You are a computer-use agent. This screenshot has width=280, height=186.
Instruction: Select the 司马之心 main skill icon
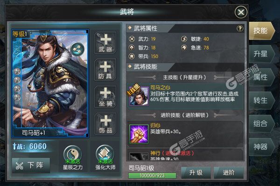(139, 96)
